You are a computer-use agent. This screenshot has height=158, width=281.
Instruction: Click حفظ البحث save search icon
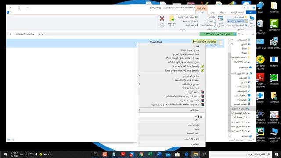point(196,25)
